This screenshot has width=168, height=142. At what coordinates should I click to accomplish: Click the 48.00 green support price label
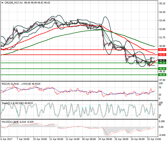162,75
